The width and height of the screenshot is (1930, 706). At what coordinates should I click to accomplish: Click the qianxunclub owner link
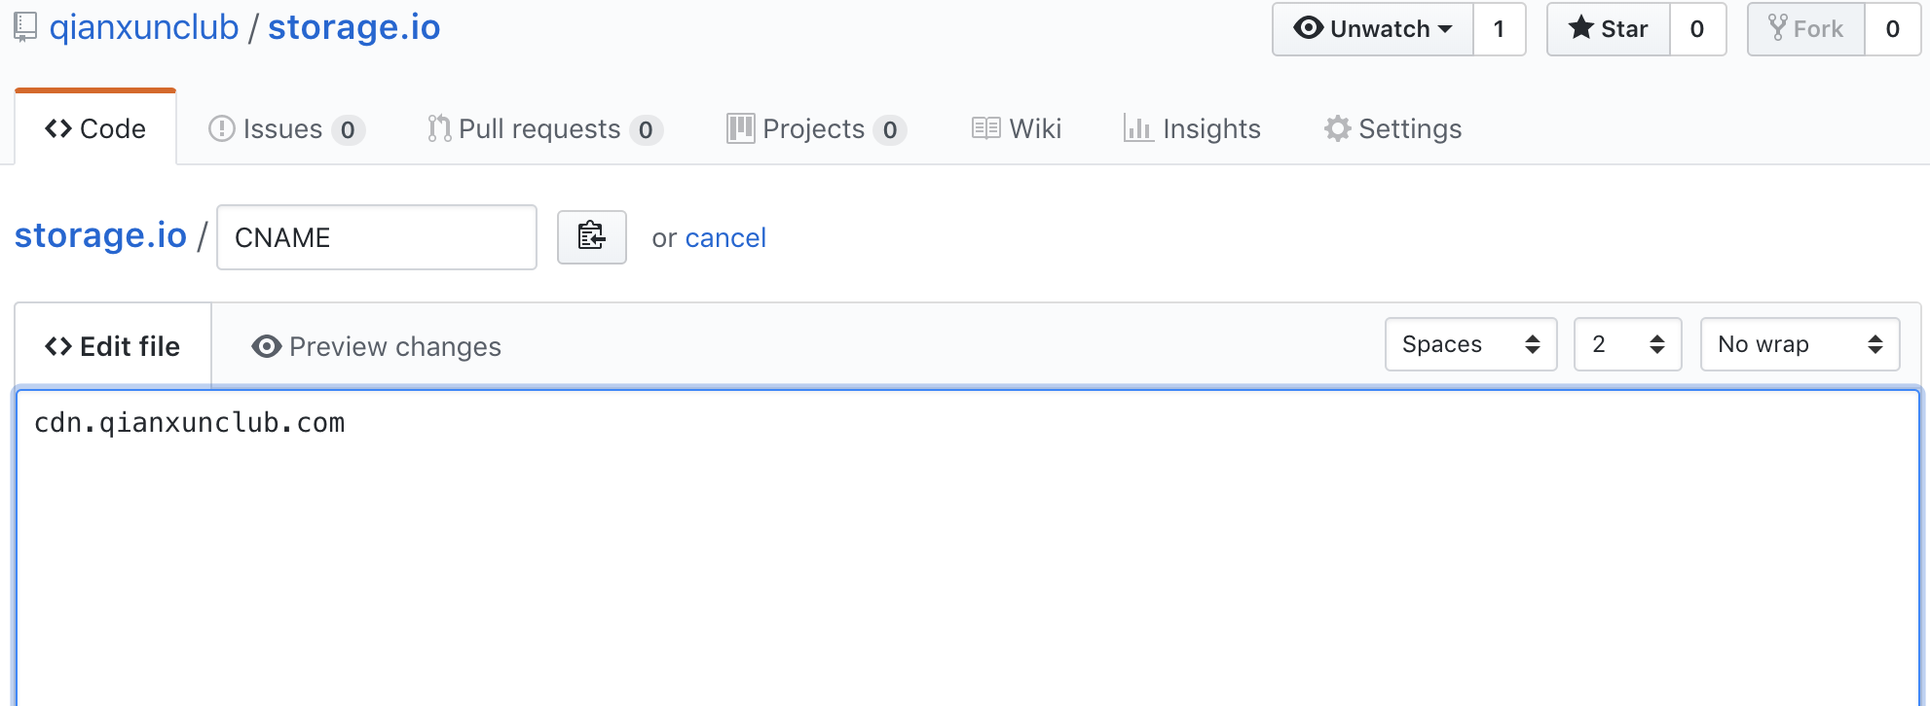pyautogui.click(x=144, y=27)
